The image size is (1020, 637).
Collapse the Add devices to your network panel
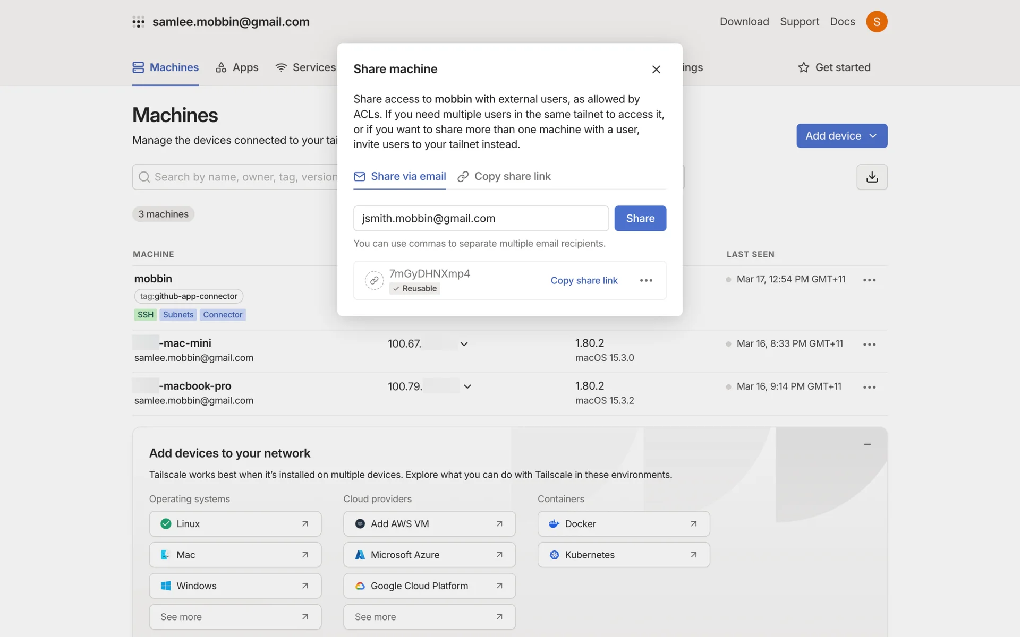(x=867, y=444)
